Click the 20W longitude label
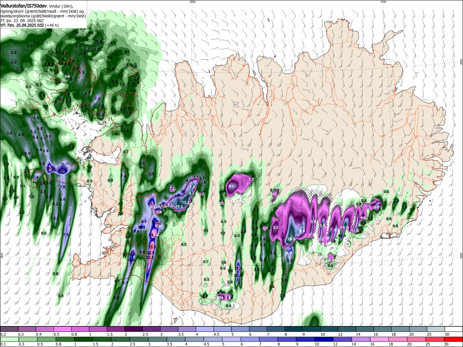This screenshot has width=463, height=347. click(192, 2)
